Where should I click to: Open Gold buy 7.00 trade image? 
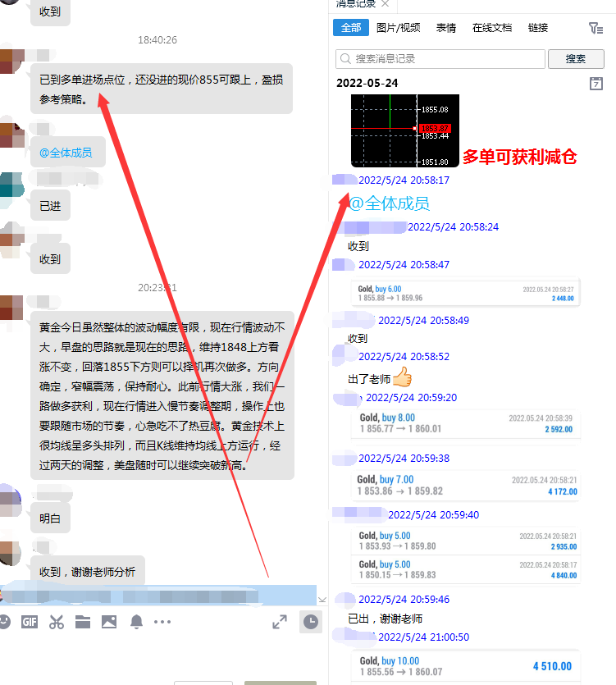coord(466,486)
